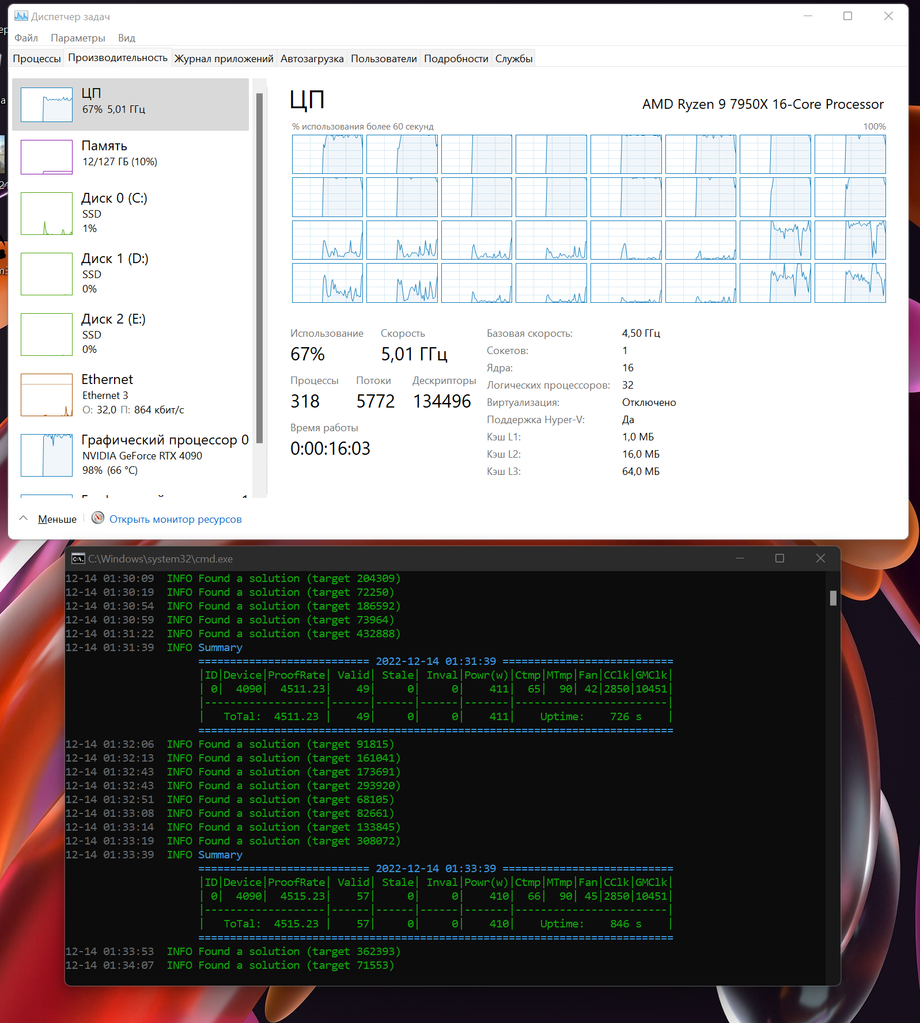Click the cmd window vertical scrollbar thumb
Viewport: 920px width, 1023px height.
[833, 598]
